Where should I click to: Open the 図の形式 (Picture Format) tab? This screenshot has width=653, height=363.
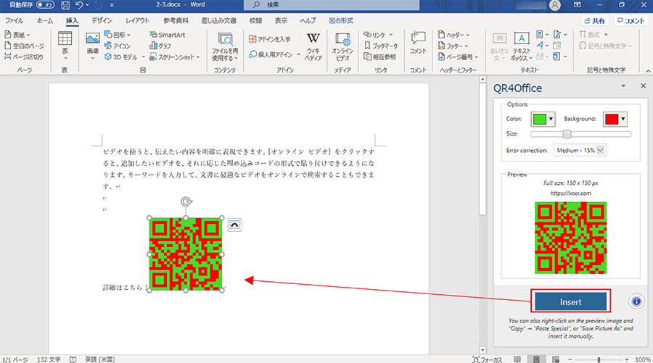coord(341,20)
